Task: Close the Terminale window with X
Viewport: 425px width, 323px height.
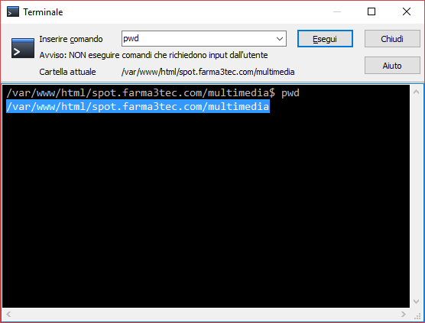Action: [x=407, y=11]
